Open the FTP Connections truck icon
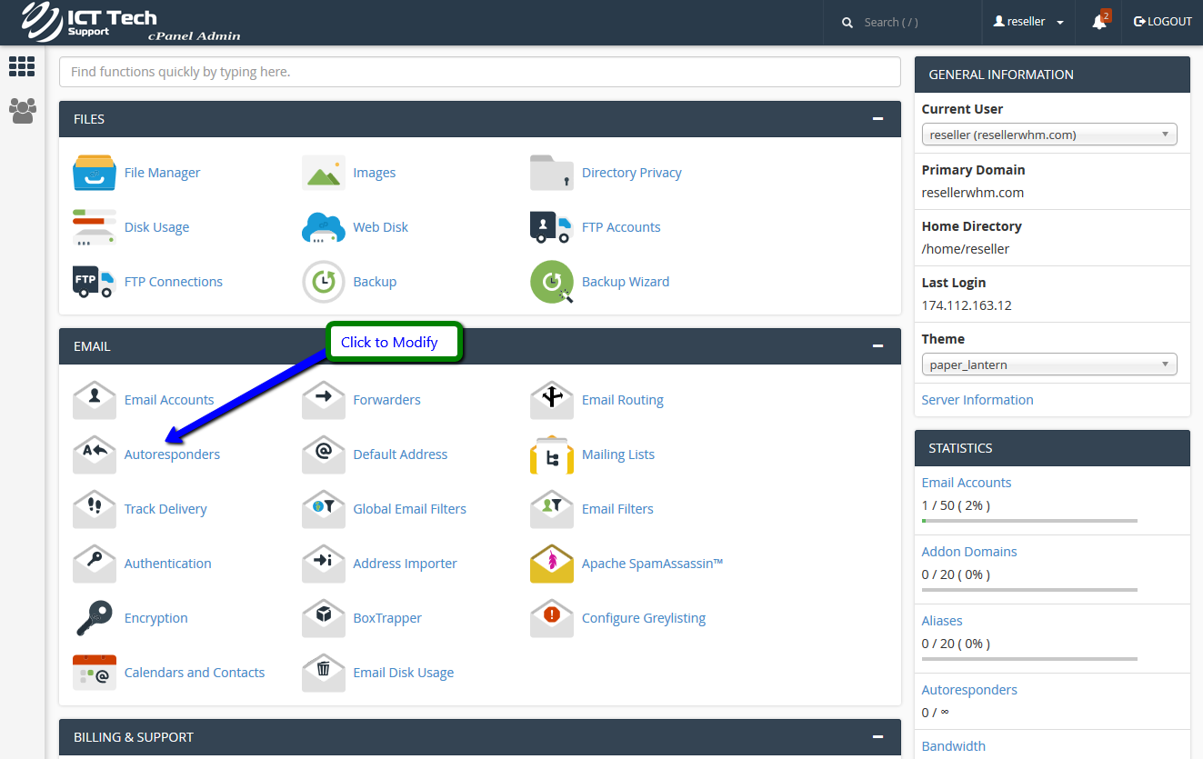The width and height of the screenshot is (1203, 759). tap(95, 282)
